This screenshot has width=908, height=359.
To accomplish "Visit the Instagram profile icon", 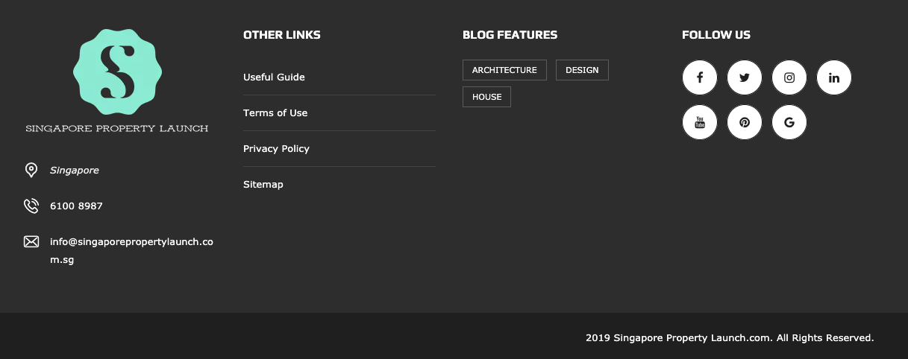I will coord(789,77).
